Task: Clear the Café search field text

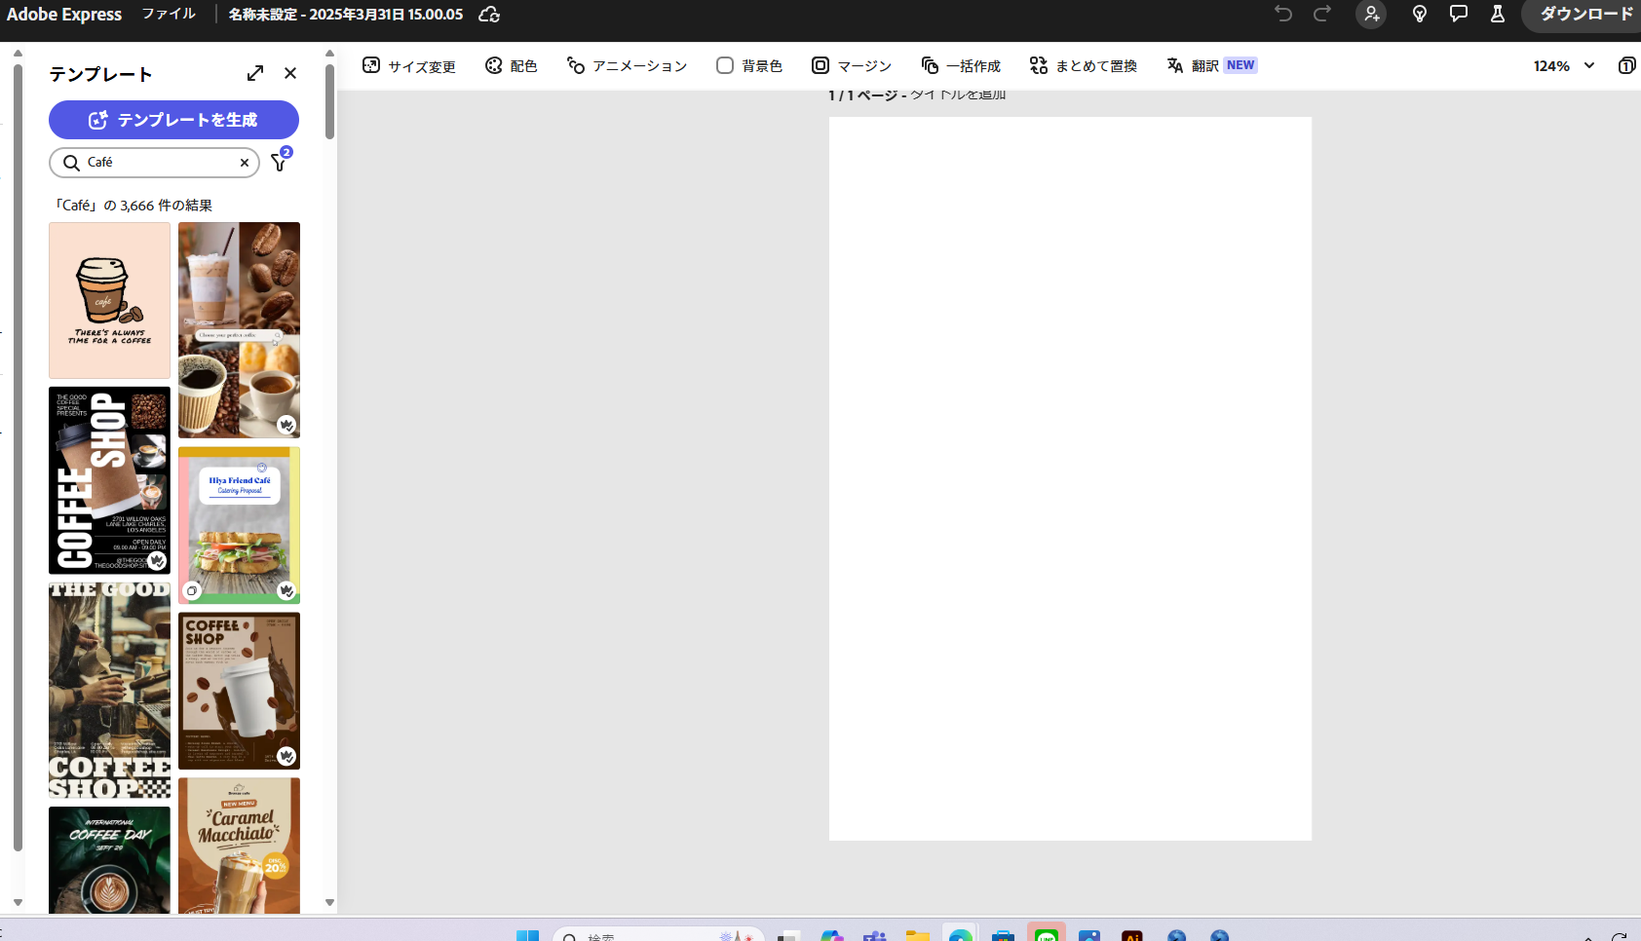Action: (245, 163)
